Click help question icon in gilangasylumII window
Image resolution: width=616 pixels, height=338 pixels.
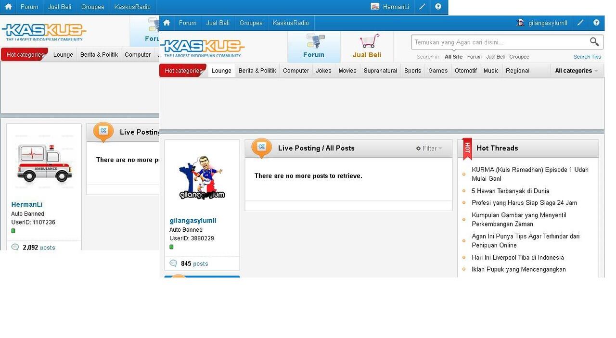[x=596, y=23]
